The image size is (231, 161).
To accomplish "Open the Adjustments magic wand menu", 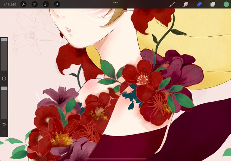I will click(x=35, y=4).
